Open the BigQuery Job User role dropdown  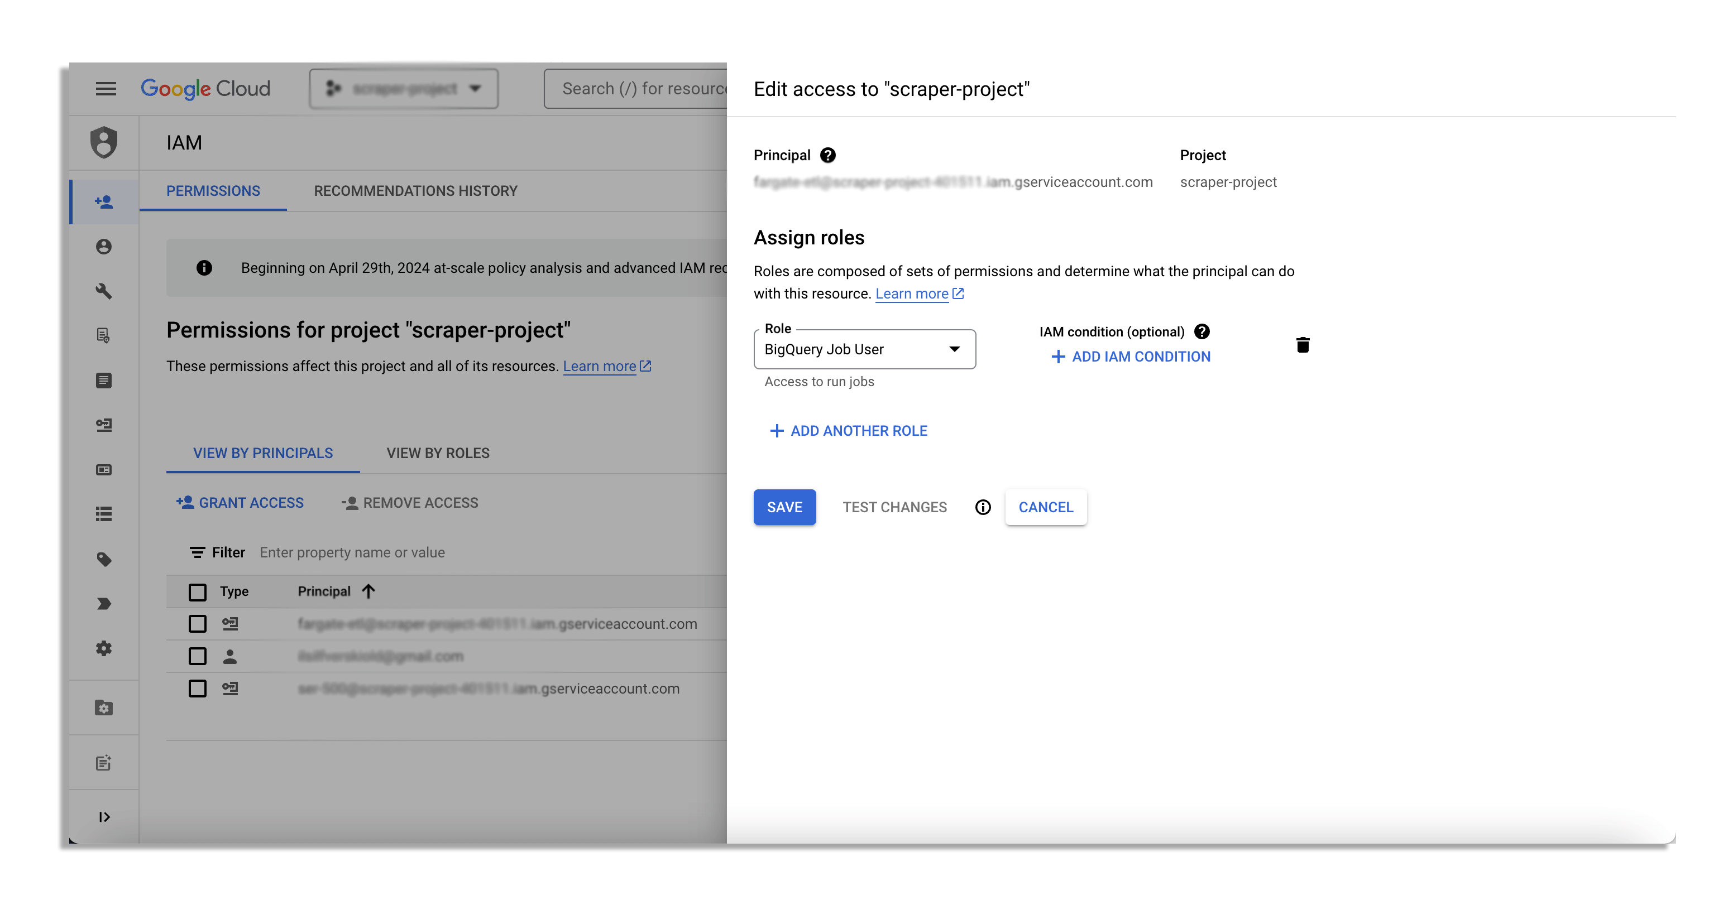(x=864, y=349)
